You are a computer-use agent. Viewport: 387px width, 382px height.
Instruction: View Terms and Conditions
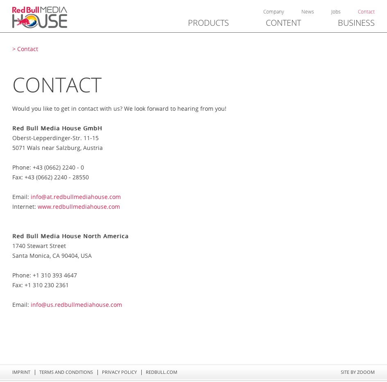[66, 372]
